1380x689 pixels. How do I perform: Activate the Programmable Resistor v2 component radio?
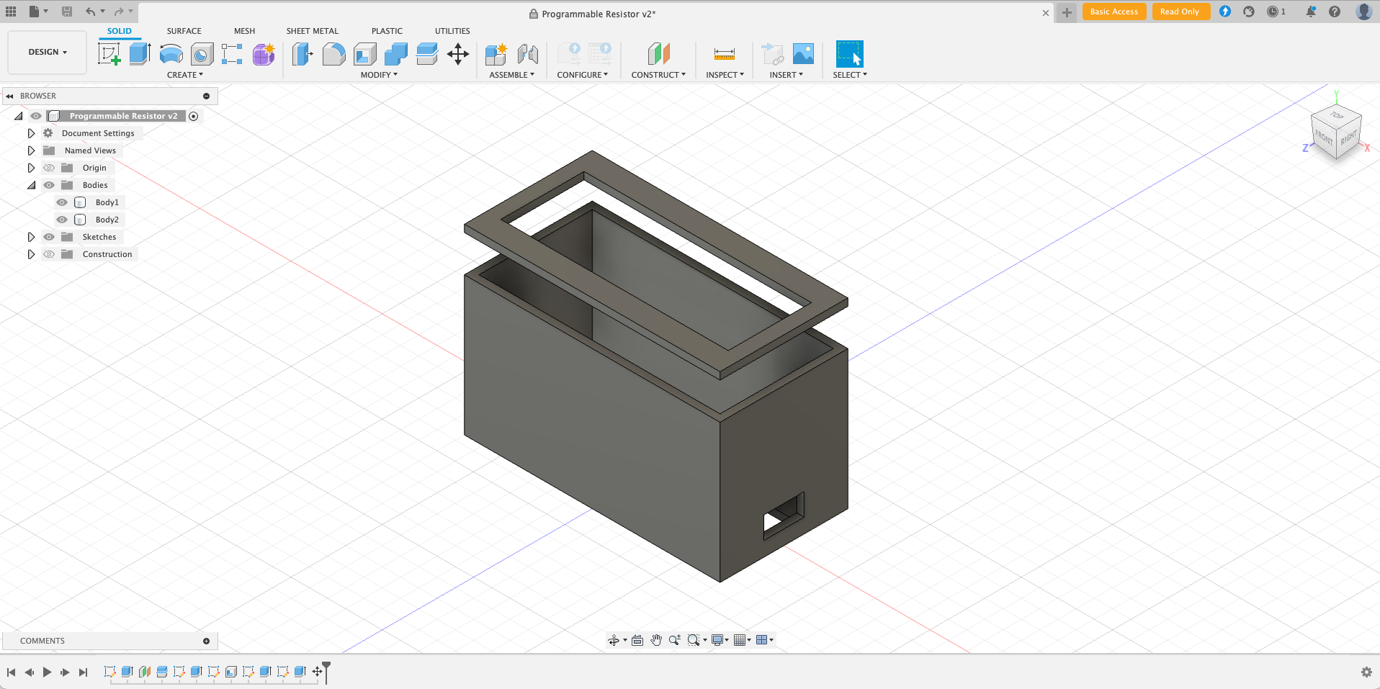point(194,116)
